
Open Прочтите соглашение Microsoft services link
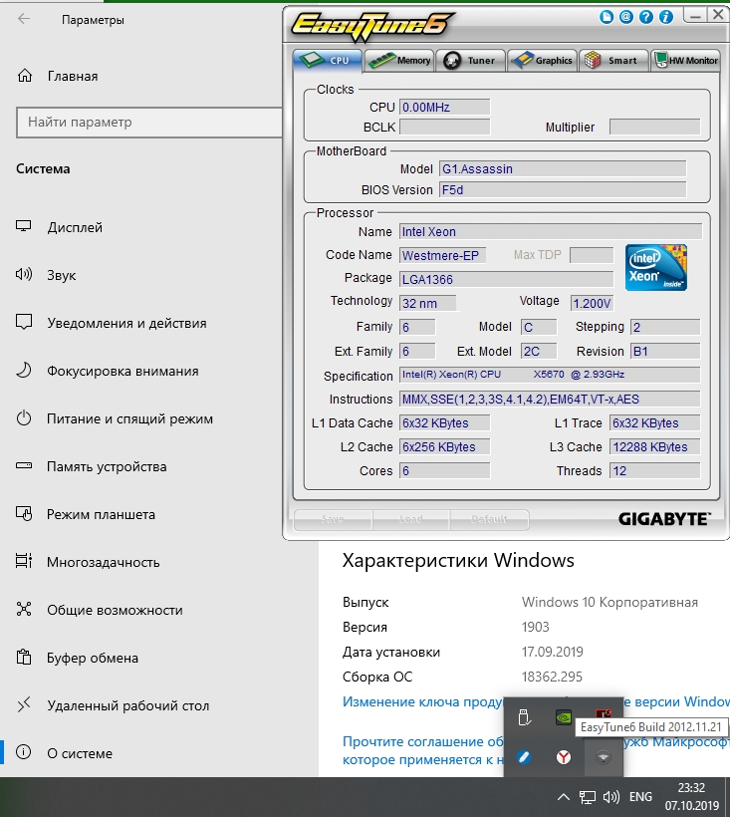click(x=423, y=750)
